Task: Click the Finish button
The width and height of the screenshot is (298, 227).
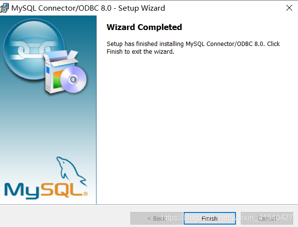Action: pos(210,218)
